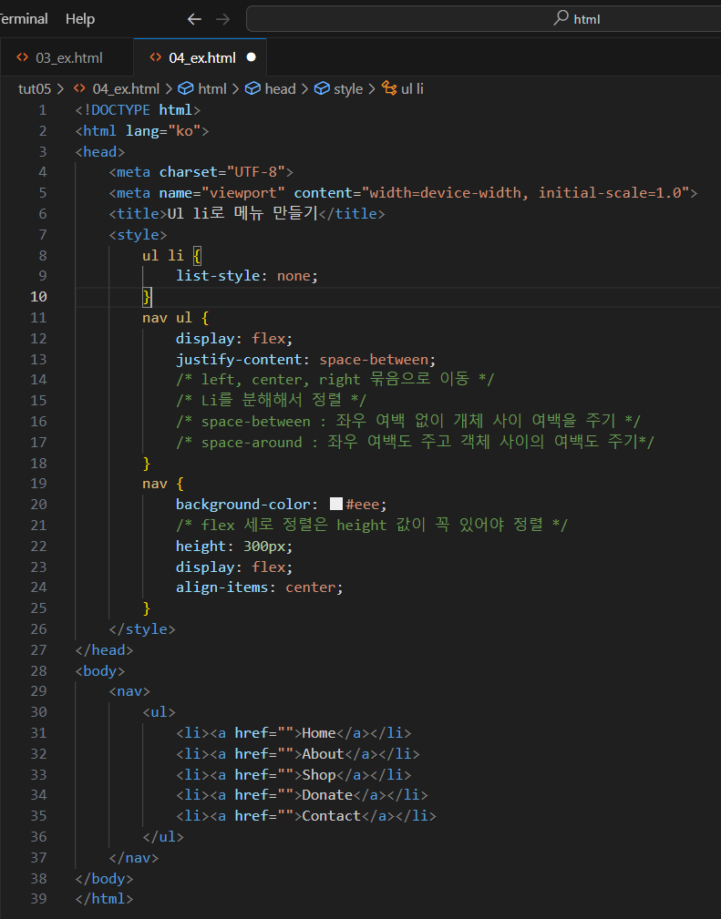Click the magnifier icon in search box
721x919 pixels.
click(x=561, y=17)
